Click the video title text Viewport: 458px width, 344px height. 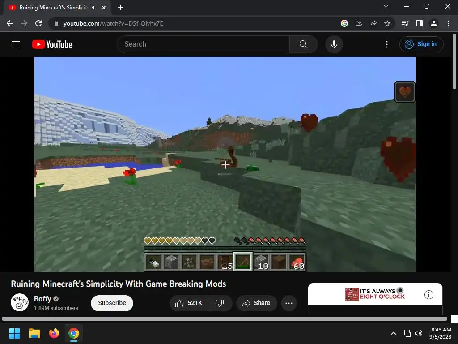(x=118, y=284)
